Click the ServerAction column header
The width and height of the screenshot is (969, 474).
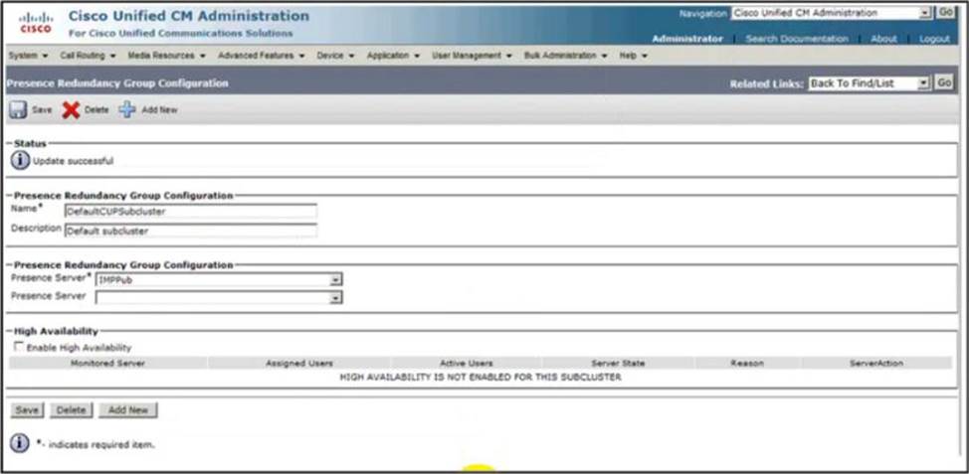point(876,364)
